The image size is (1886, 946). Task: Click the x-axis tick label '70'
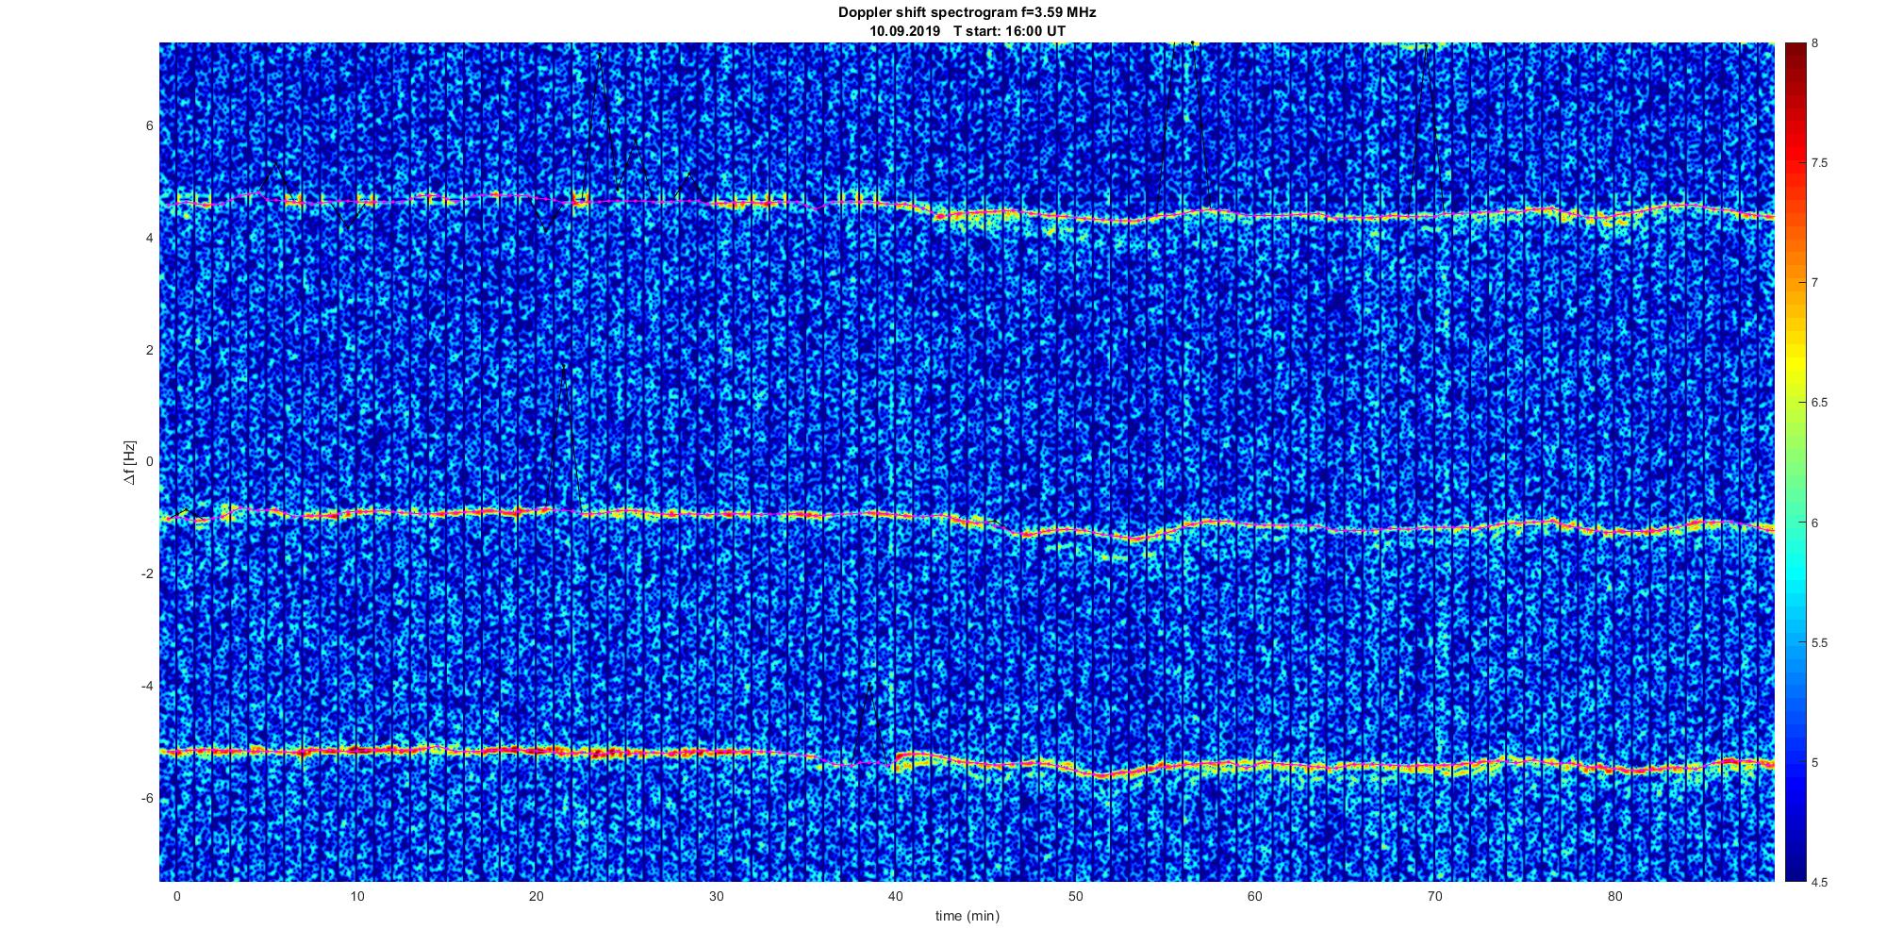pos(1434,896)
